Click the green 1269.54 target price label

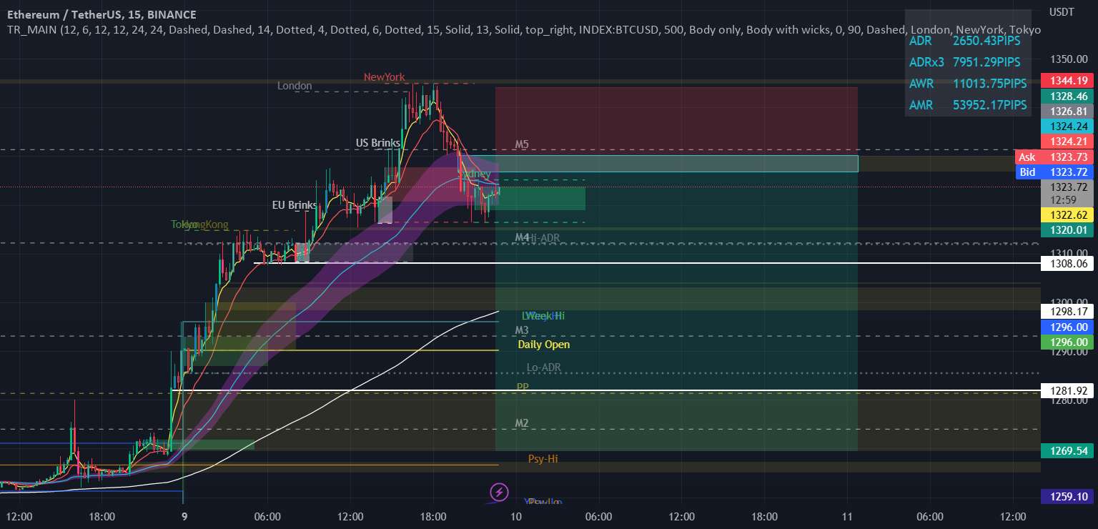click(x=1067, y=450)
